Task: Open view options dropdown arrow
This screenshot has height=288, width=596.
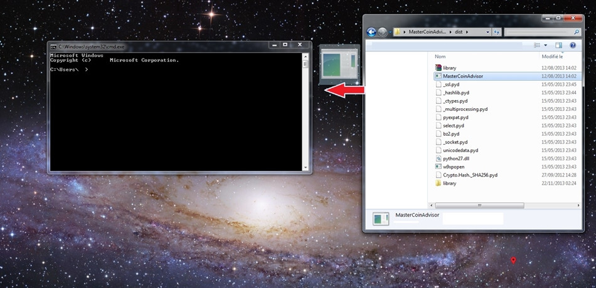Action: 545,45
